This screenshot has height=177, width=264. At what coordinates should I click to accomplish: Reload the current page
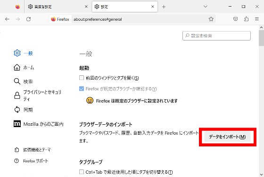pyautogui.click(x=28, y=19)
